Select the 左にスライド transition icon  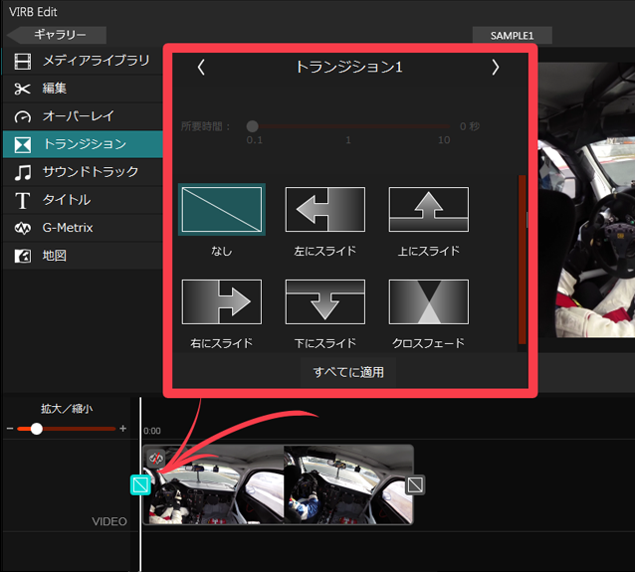(x=325, y=209)
